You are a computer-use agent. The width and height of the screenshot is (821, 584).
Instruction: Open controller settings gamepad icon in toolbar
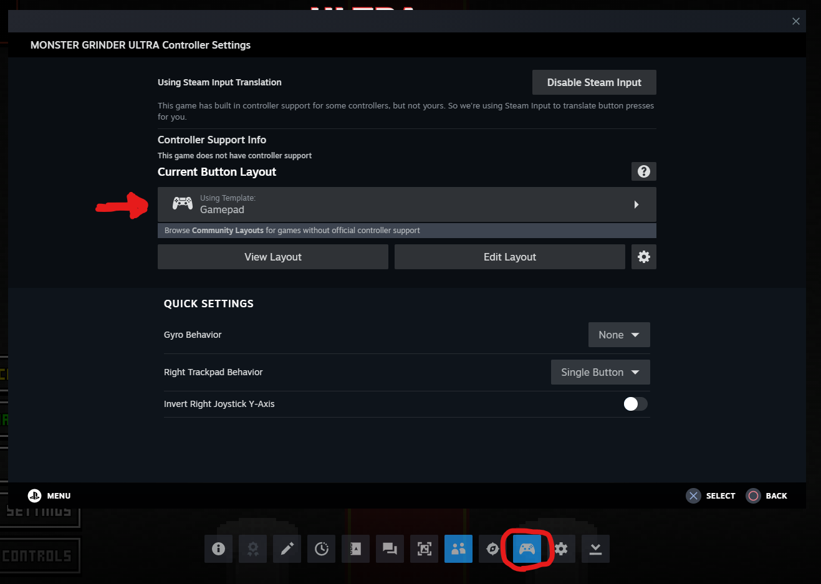(x=527, y=549)
